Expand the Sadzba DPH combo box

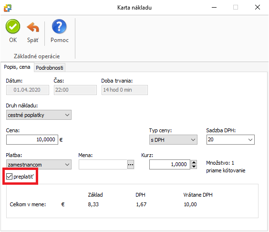point(230,139)
